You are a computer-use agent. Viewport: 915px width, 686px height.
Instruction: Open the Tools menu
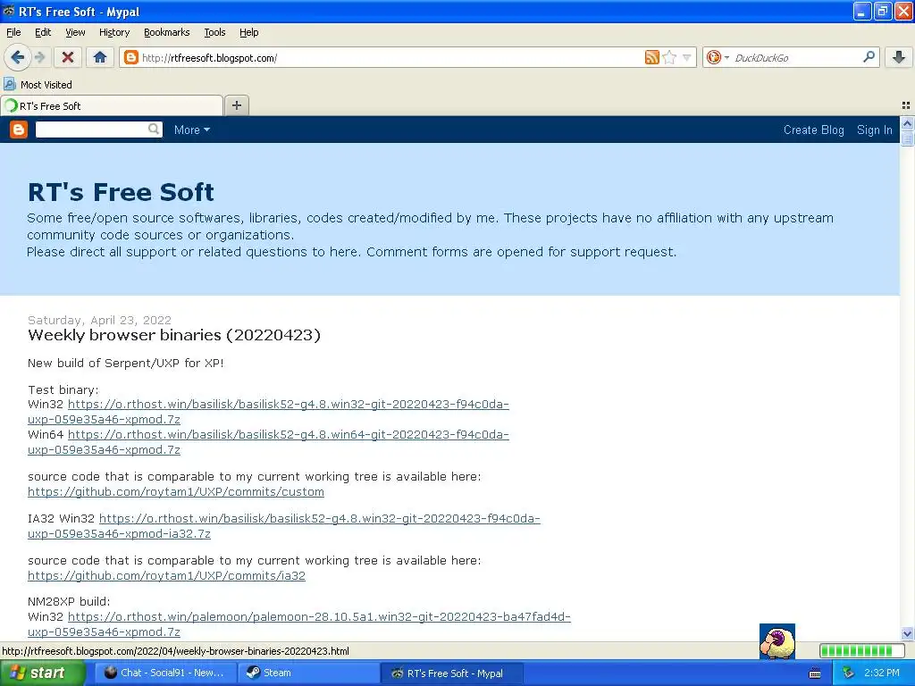tap(214, 32)
